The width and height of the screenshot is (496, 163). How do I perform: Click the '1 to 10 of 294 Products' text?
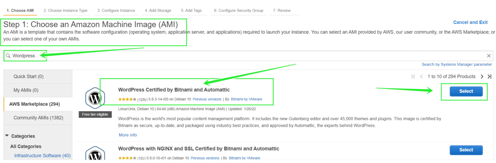pos(451,77)
